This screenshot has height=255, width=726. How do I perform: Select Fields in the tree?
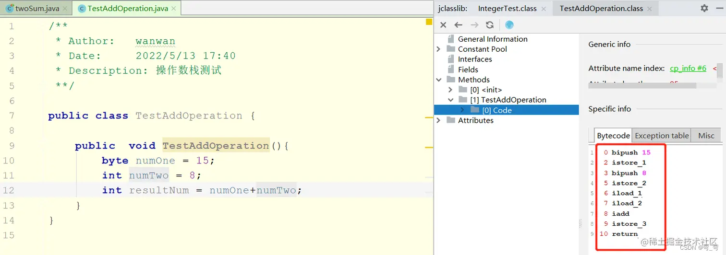coord(468,70)
